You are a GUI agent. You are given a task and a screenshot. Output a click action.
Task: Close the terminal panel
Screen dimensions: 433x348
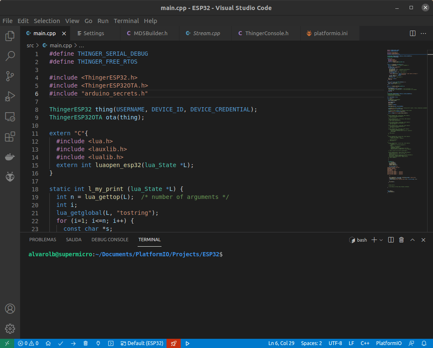[x=423, y=240]
